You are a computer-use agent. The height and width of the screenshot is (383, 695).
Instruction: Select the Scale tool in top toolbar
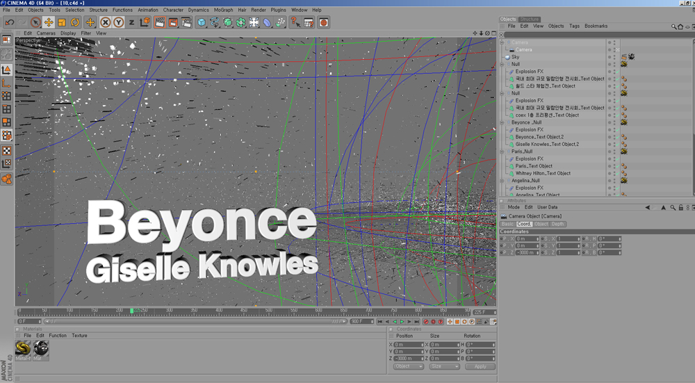(62, 22)
